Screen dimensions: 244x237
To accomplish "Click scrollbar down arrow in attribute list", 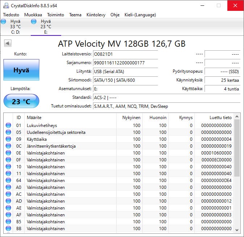I will pos(237,229).
